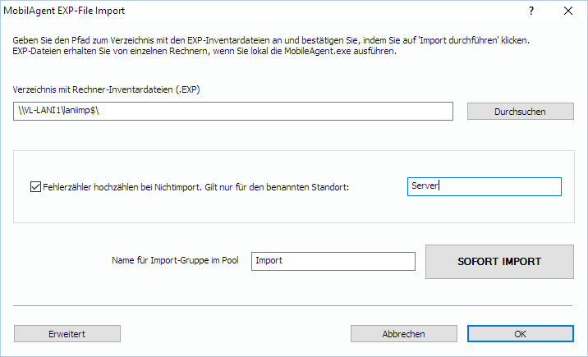Open the help question mark in the title bar
Image resolution: width=588 pixels, height=357 pixels.
[531, 11]
